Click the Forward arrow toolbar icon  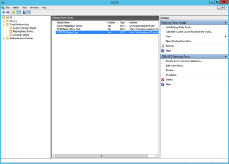pyautogui.click(x=8, y=12)
